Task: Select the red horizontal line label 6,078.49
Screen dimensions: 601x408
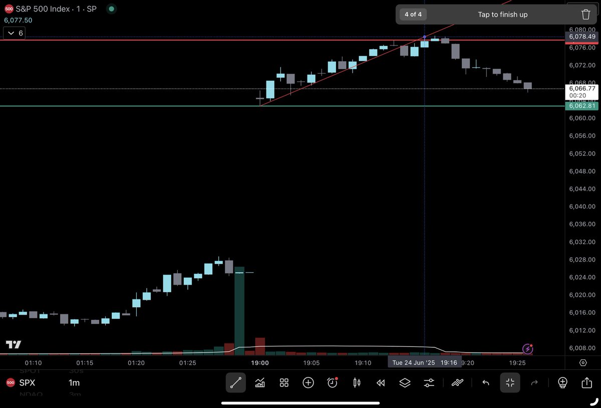Action: (x=582, y=37)
